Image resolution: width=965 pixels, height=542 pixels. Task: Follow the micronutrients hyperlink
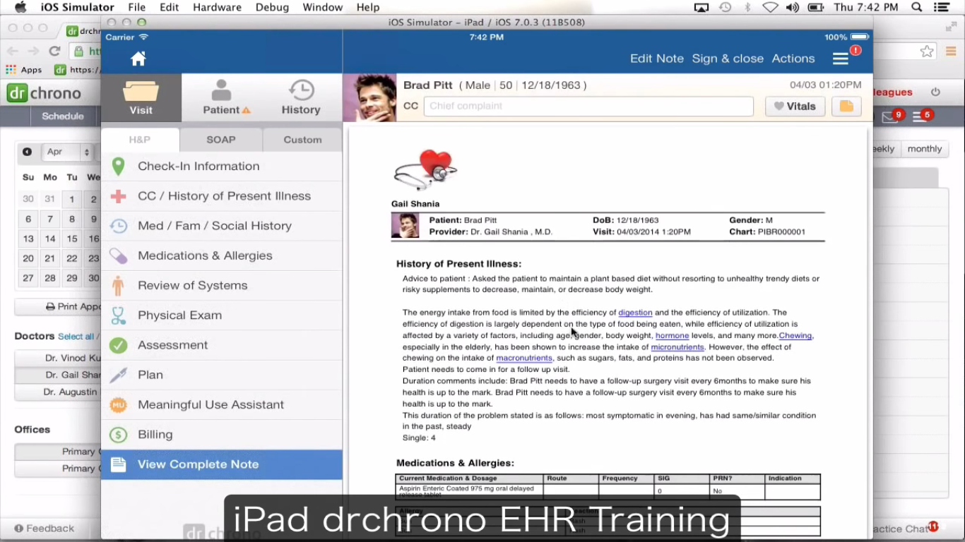tap(677, 347)
